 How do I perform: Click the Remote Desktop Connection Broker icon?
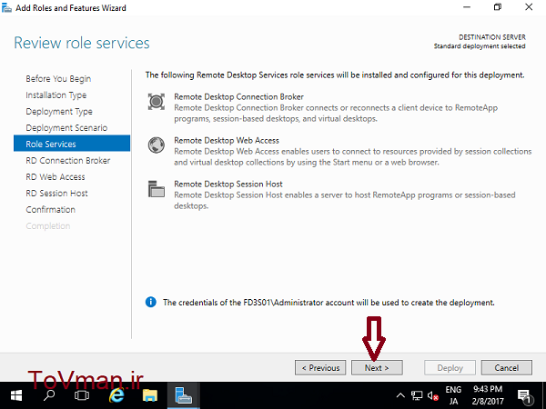tap(156, 102)
